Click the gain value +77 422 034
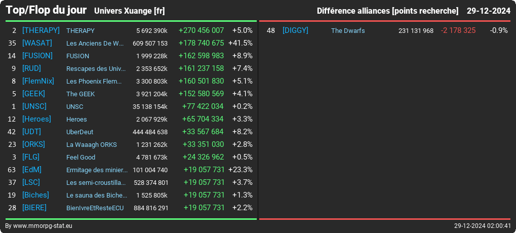 pyautogui.click(x=203, y=106)
